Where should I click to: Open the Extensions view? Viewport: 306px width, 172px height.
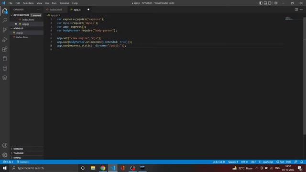pos(5,49)
